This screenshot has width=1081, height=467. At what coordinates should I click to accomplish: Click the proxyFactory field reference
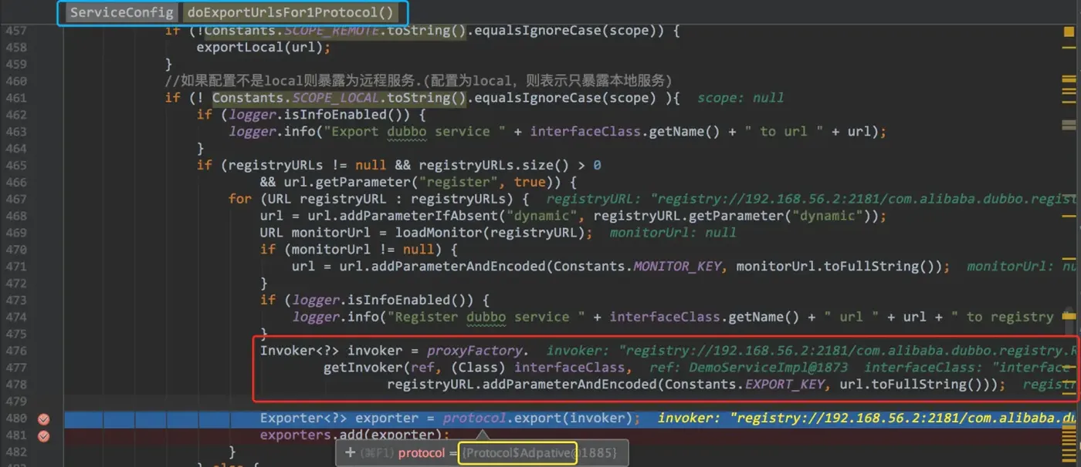click(x=474, y=351)
